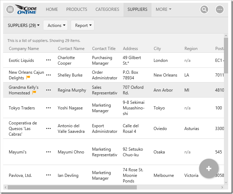Expand the Report dropdown
Image resolution: width=233 pixels, height=194 pixels.
[x=83, y=25]
